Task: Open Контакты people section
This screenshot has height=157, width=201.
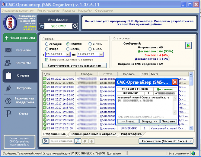Action: click(x=20, y=63)
